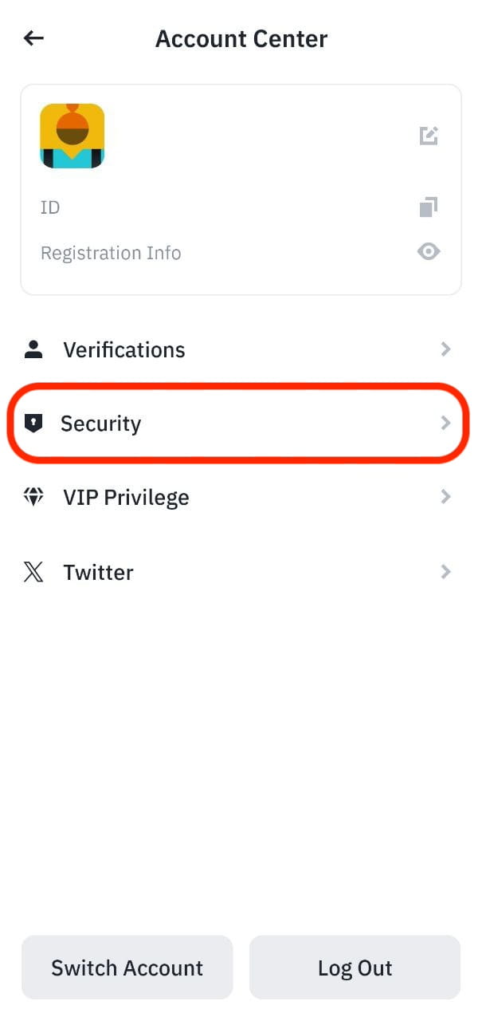
Task: Toggle Registration Info visibility eye icon
Action: coord(429,252)
